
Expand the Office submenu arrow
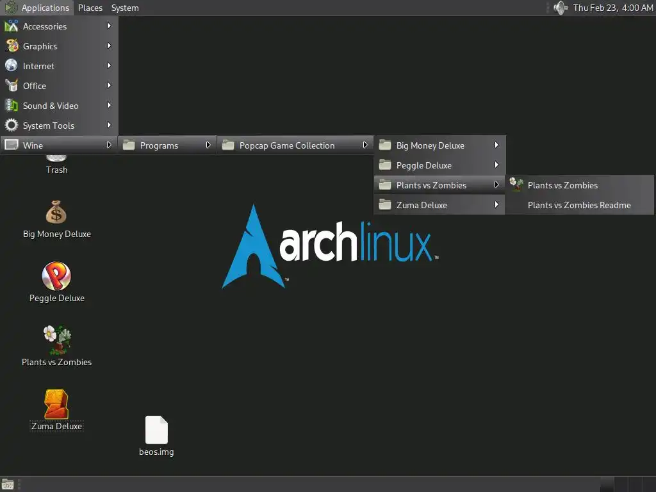click(x=109, y=85)
